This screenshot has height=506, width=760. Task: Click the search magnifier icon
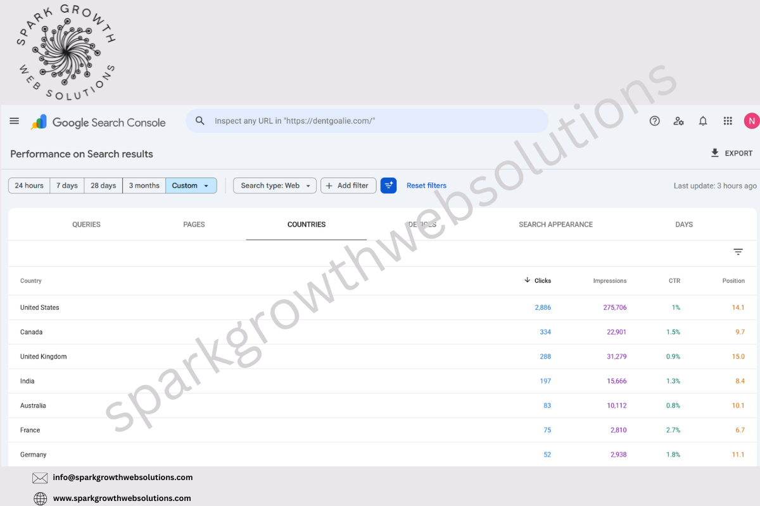tap(200, 121)
